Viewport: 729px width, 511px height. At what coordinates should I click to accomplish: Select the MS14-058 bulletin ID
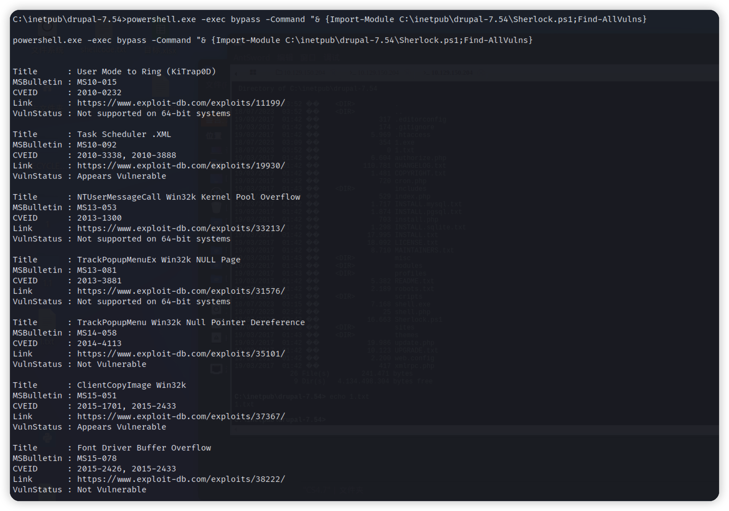click(x=97, y=333)
